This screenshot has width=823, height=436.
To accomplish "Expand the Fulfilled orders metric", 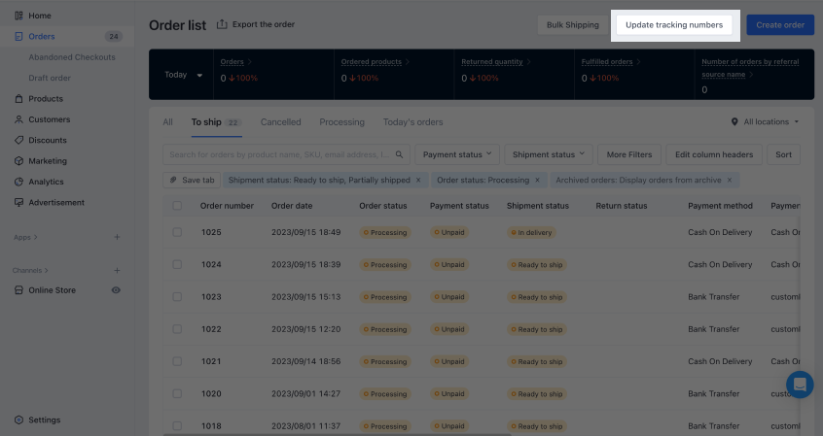I will (x=638, y=62).
